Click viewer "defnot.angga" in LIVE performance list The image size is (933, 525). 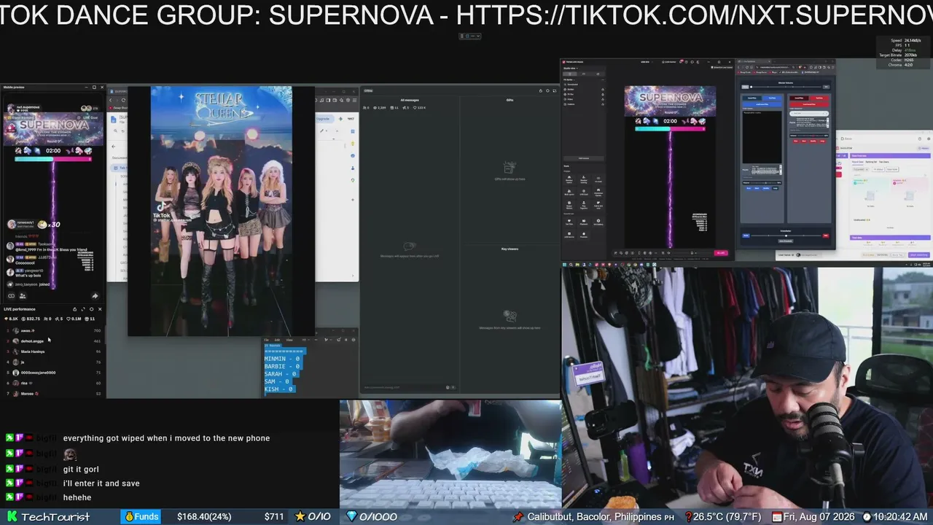click(x=32, y=341)
